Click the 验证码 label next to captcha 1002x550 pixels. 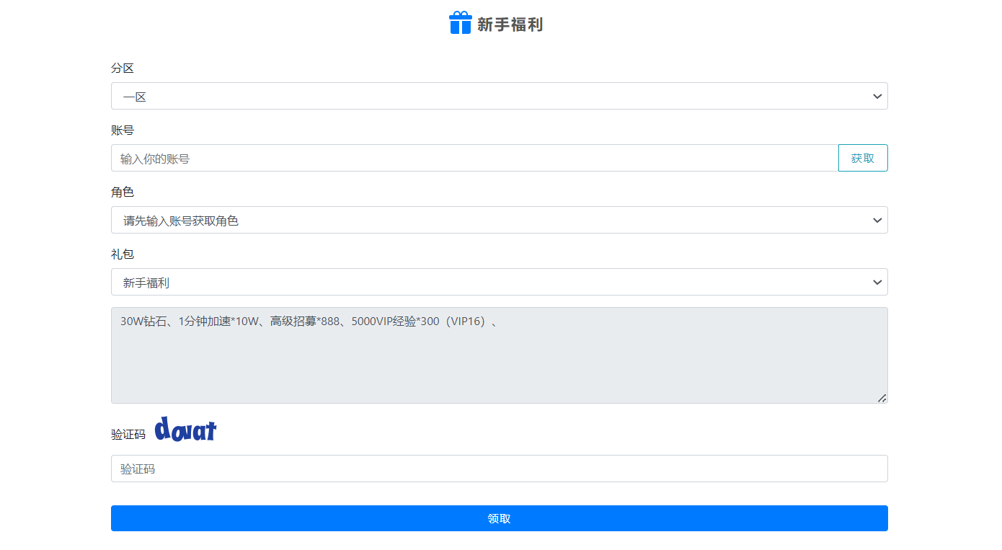pyautogui.click(x=128, y=435)
